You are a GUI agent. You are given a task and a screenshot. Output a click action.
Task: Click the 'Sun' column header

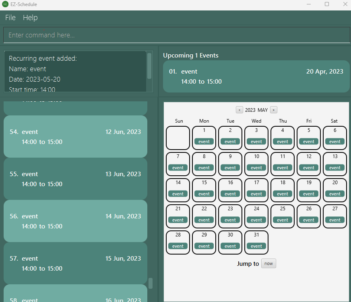pyautogui.click(x=179, y=121)
